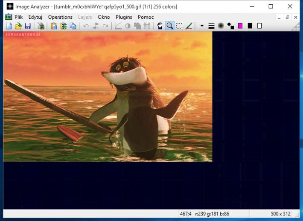Click the grid icon in toolbar

pyautogui.click(x=147, y=26)
